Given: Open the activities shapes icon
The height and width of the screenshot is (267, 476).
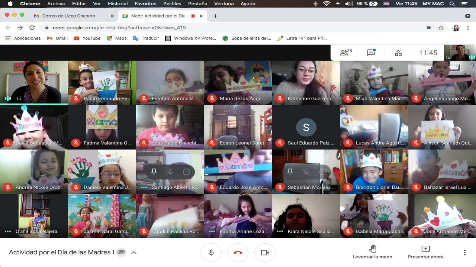Looking at the screenshot, I should 398,53.
